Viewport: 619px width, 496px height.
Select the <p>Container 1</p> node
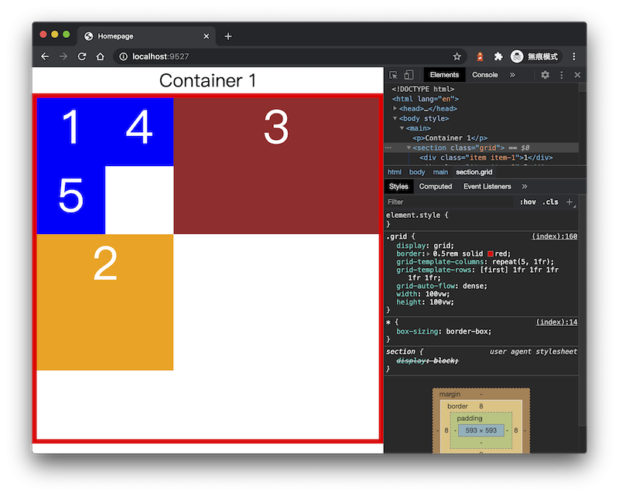[x=450, y=138]
